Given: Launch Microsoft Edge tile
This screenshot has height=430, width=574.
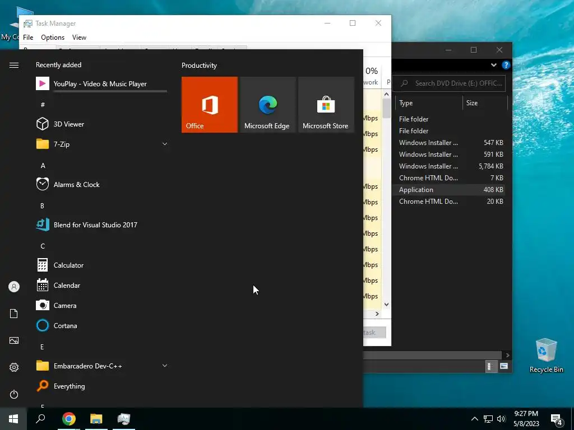Looking at the screenshot, I should click(x=267, y=105).
